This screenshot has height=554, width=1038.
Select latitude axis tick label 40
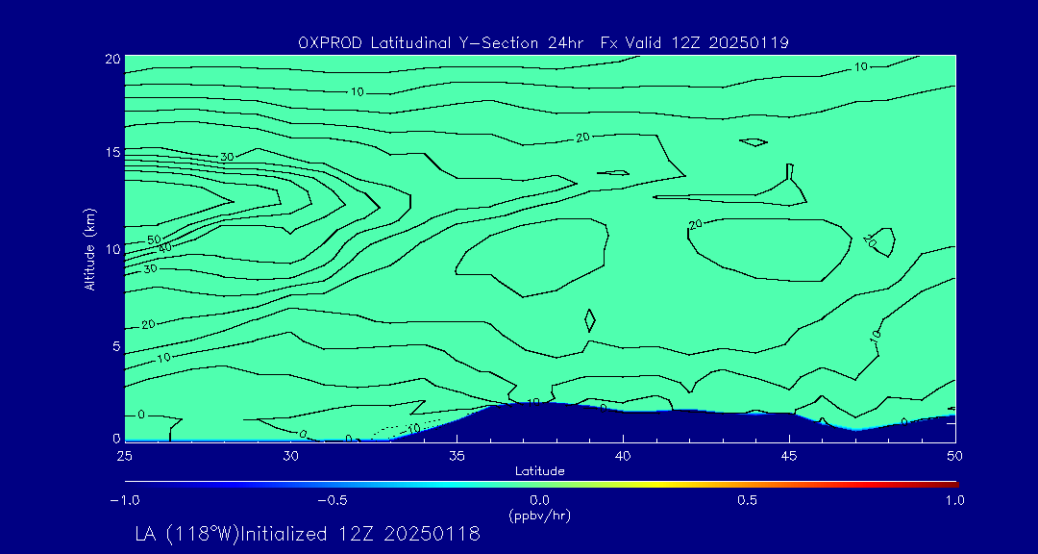(x=623, y=457)
